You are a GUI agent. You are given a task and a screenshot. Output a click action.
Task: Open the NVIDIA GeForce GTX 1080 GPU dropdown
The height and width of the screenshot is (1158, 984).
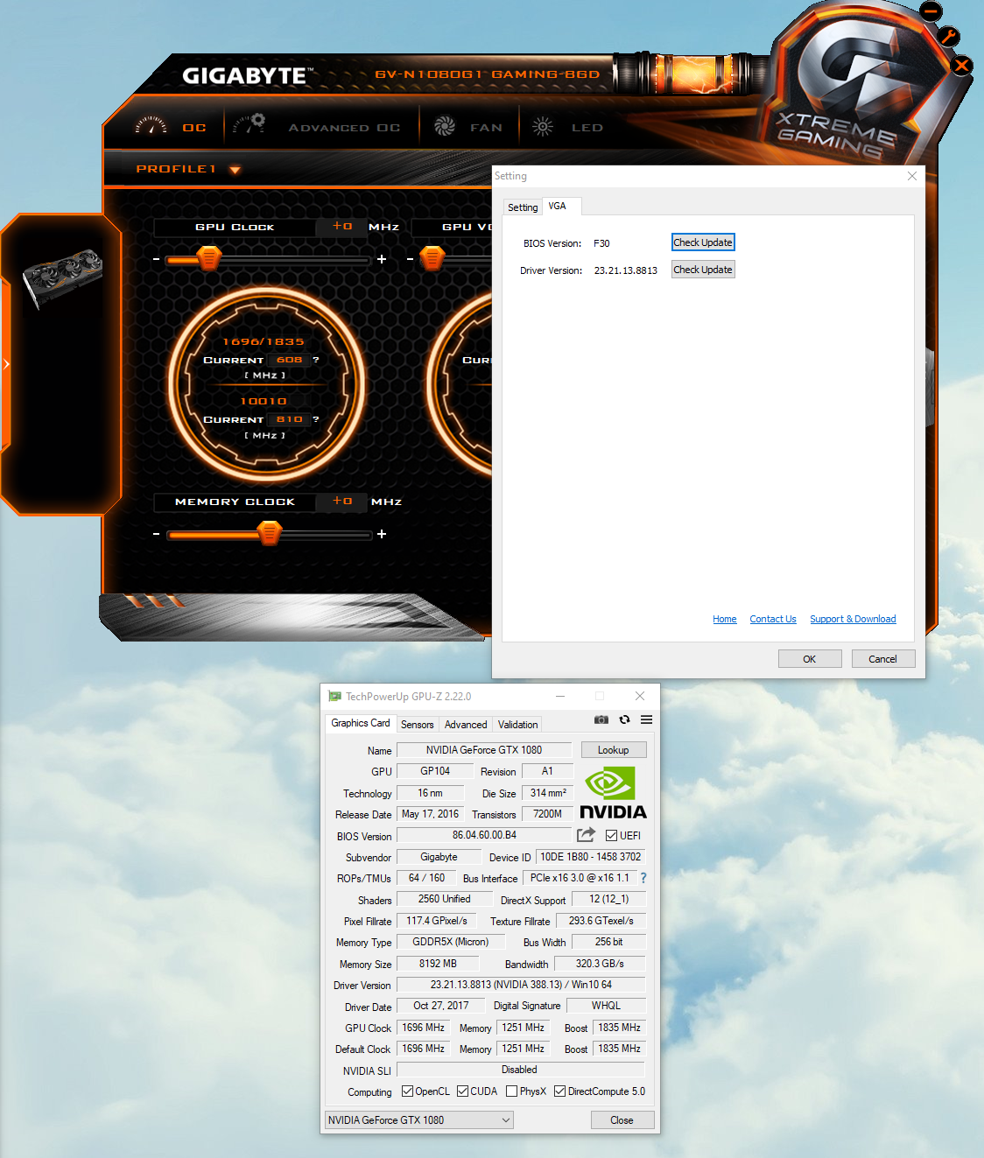coord(419,1120)
